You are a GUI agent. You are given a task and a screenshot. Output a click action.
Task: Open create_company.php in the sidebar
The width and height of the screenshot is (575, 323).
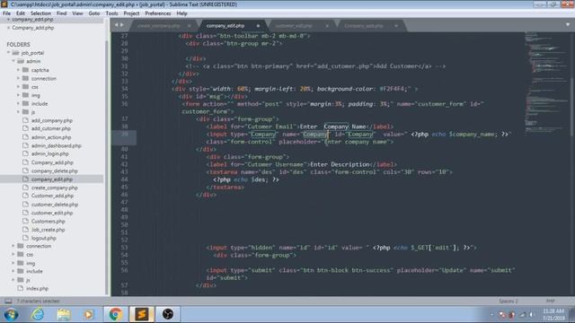pos(54,188)
